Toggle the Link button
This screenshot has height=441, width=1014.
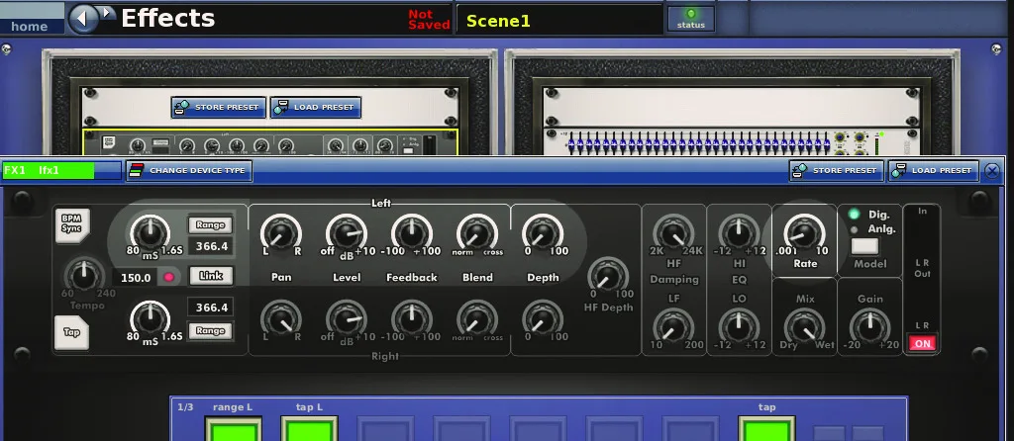(211, 276)
